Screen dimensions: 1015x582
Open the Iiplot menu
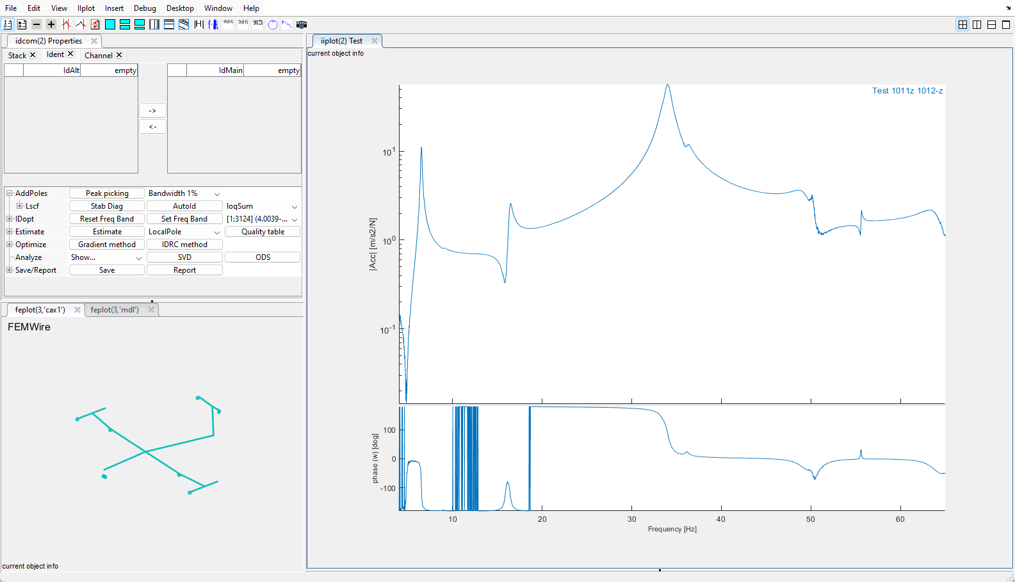pos(86,8)
